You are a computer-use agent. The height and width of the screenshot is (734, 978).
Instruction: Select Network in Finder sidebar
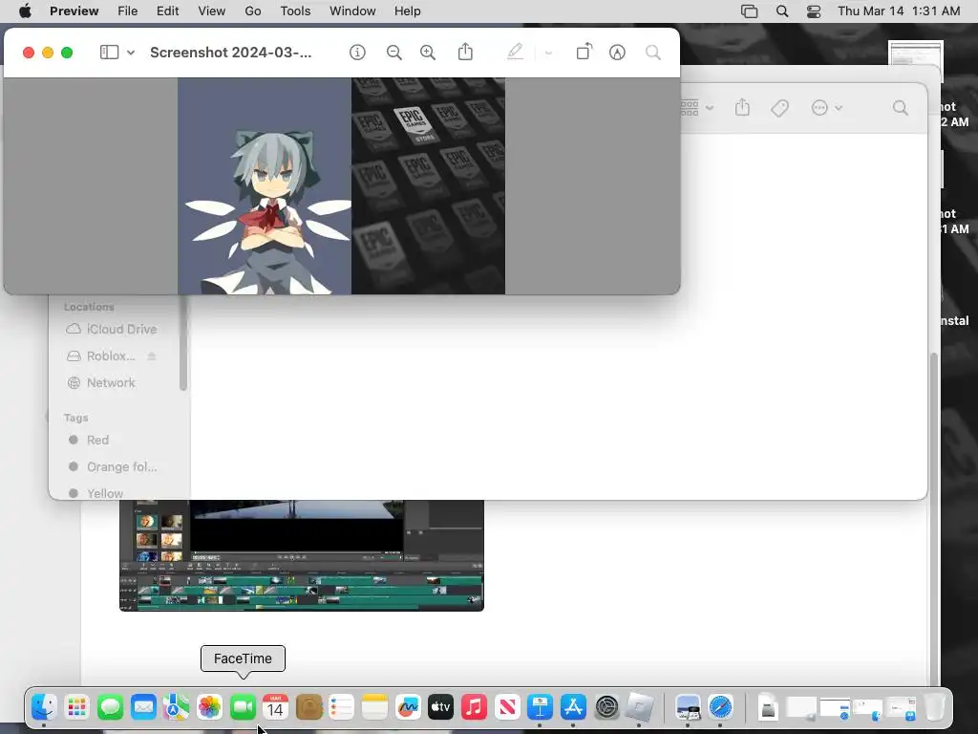101,382
